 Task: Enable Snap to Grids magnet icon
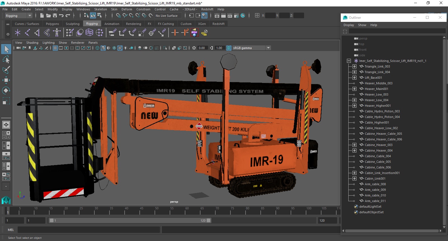point(118,16)
